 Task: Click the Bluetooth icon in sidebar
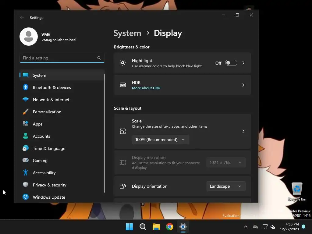pos(26,87)
